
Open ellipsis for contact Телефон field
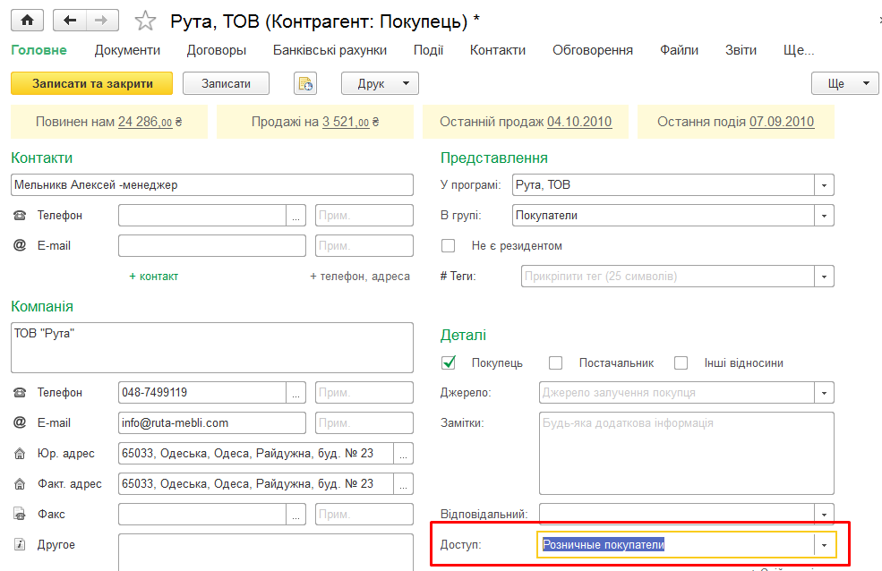click(295, 216)
